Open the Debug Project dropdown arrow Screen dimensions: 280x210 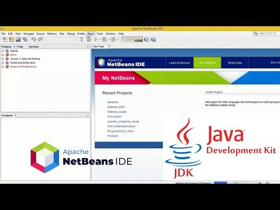108,40
